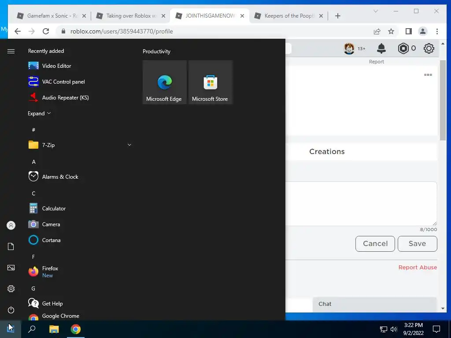Open the Power options in Start
Image resolution: width=451 pixels, height=338 pixels.
[11, 310]
